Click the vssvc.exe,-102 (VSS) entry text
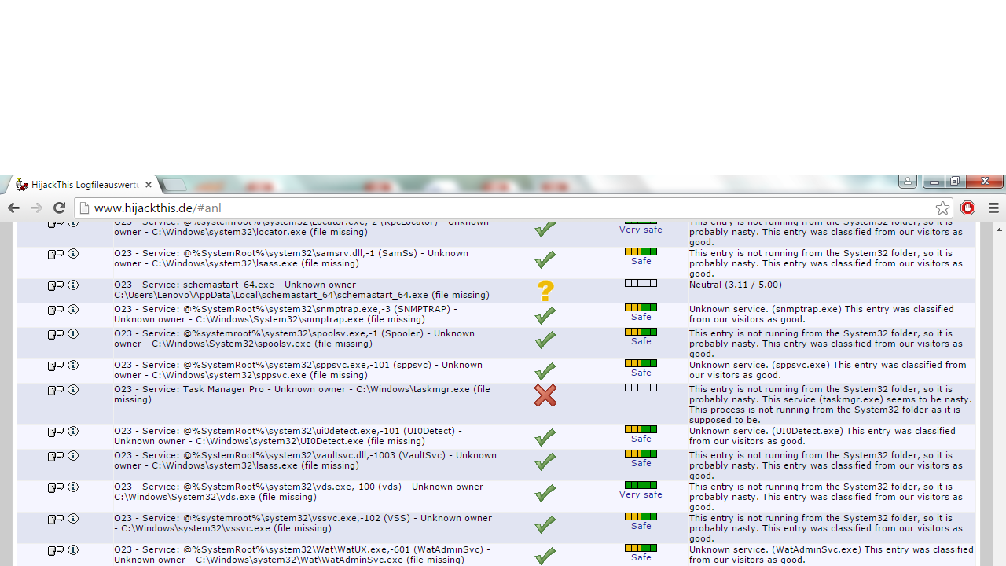This screenshot has height=566, width=1006. 303,524
